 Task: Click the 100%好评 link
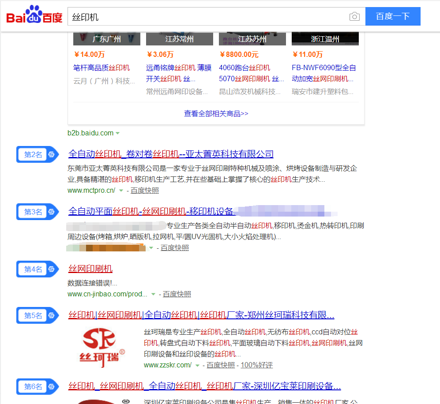[x=256, y=365]
